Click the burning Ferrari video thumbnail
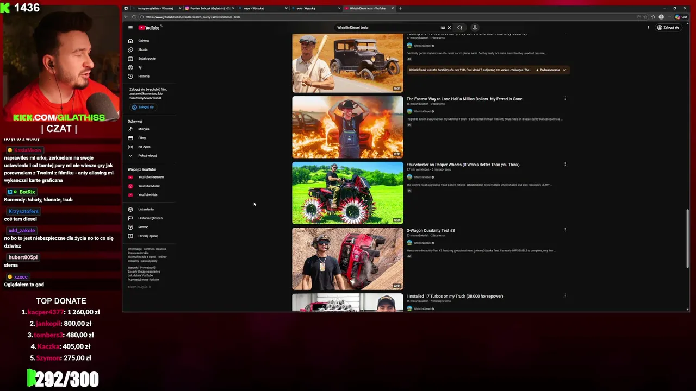The height and width of the screenshot is (391, 696). point(347,127)
